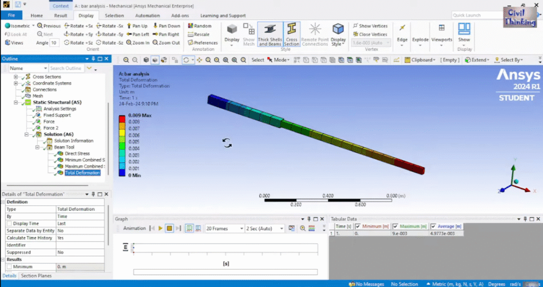Collapse the Solution (A6) tree node
This screenshot has height=287, width=543.
(x=25, y=134)
